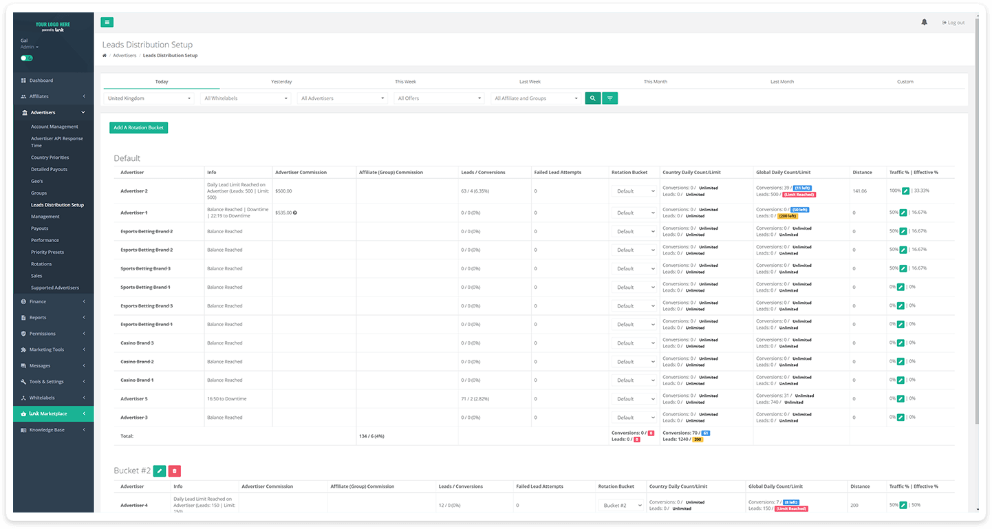Screen dimensions: 992x529
Task: Expand the Tools & Settings sidebar menu
Action: (x=53, y=382)
